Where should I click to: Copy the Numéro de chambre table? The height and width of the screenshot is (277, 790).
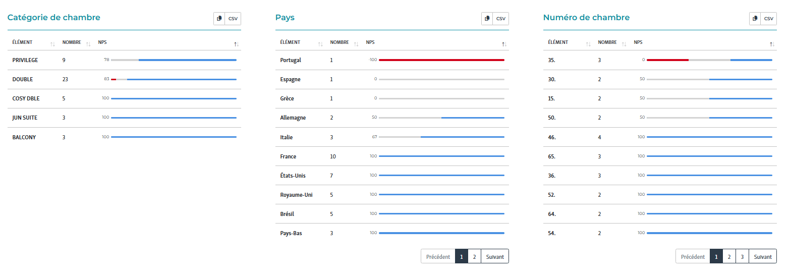[755, 19]
